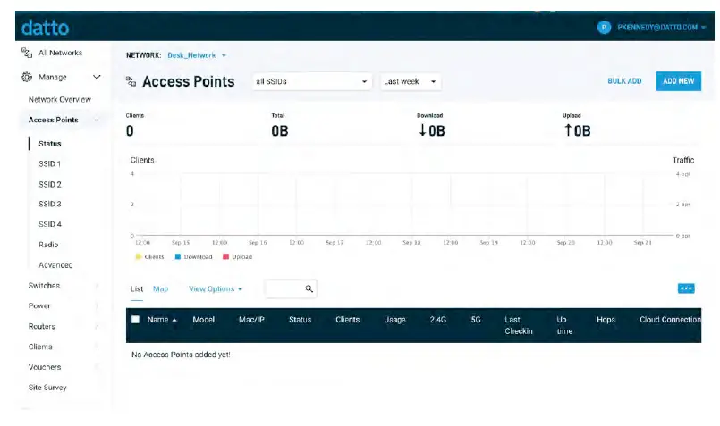Toggle the select-all checkbox in table header

click(x=135, y=320)
